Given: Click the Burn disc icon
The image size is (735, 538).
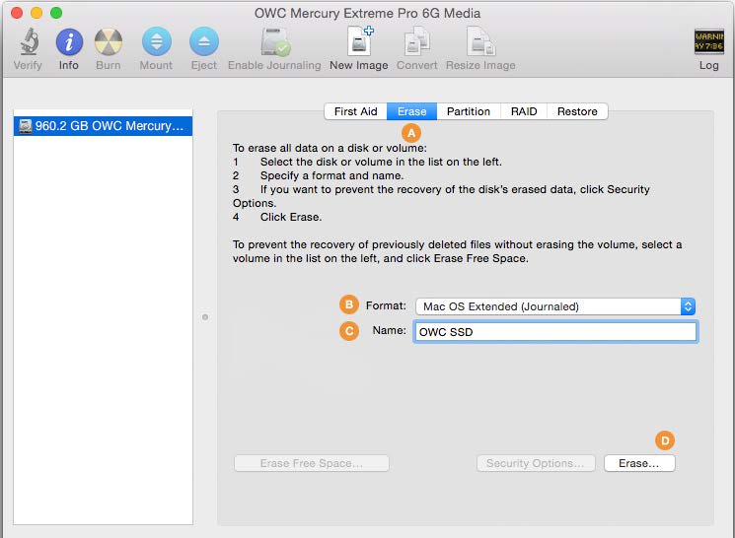Looking at the screenshot, I should [109, 41].
